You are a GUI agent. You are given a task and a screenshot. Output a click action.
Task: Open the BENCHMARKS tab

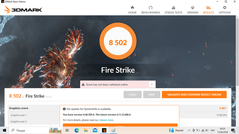(151, 10)
